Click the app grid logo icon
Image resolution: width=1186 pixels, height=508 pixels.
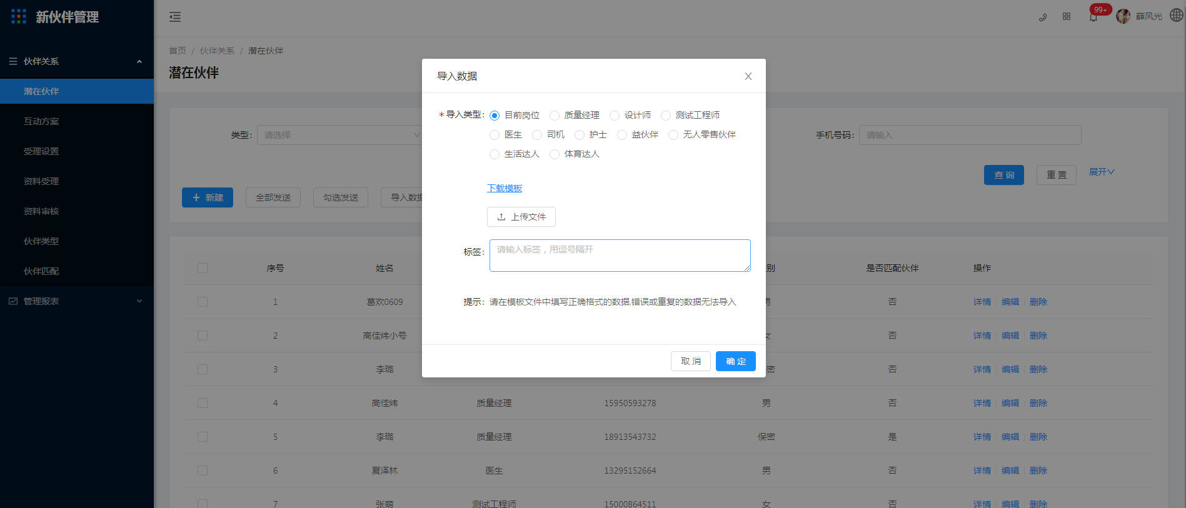(x=19, y=17)
